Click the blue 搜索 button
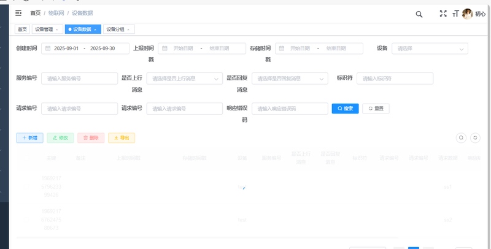Viewport: 491px width, 249px height. [x=345, y=109]
